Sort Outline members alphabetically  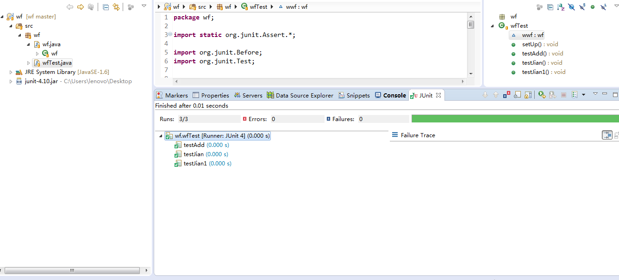tap(561, 7)
